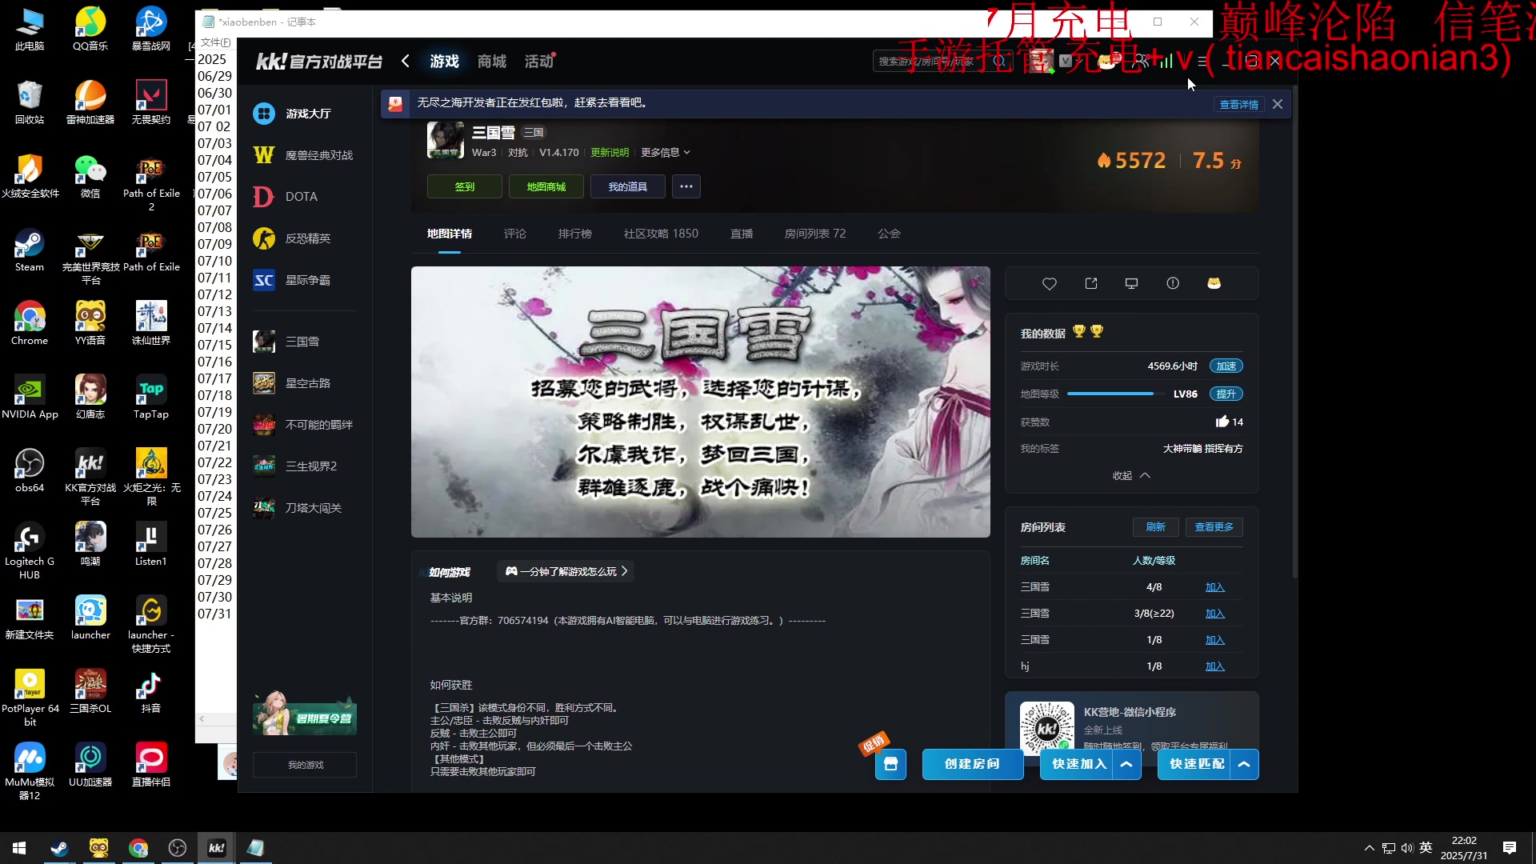Select 反恐精英 in the sidebar
The image size is (1536, 864).
(304, 238)
